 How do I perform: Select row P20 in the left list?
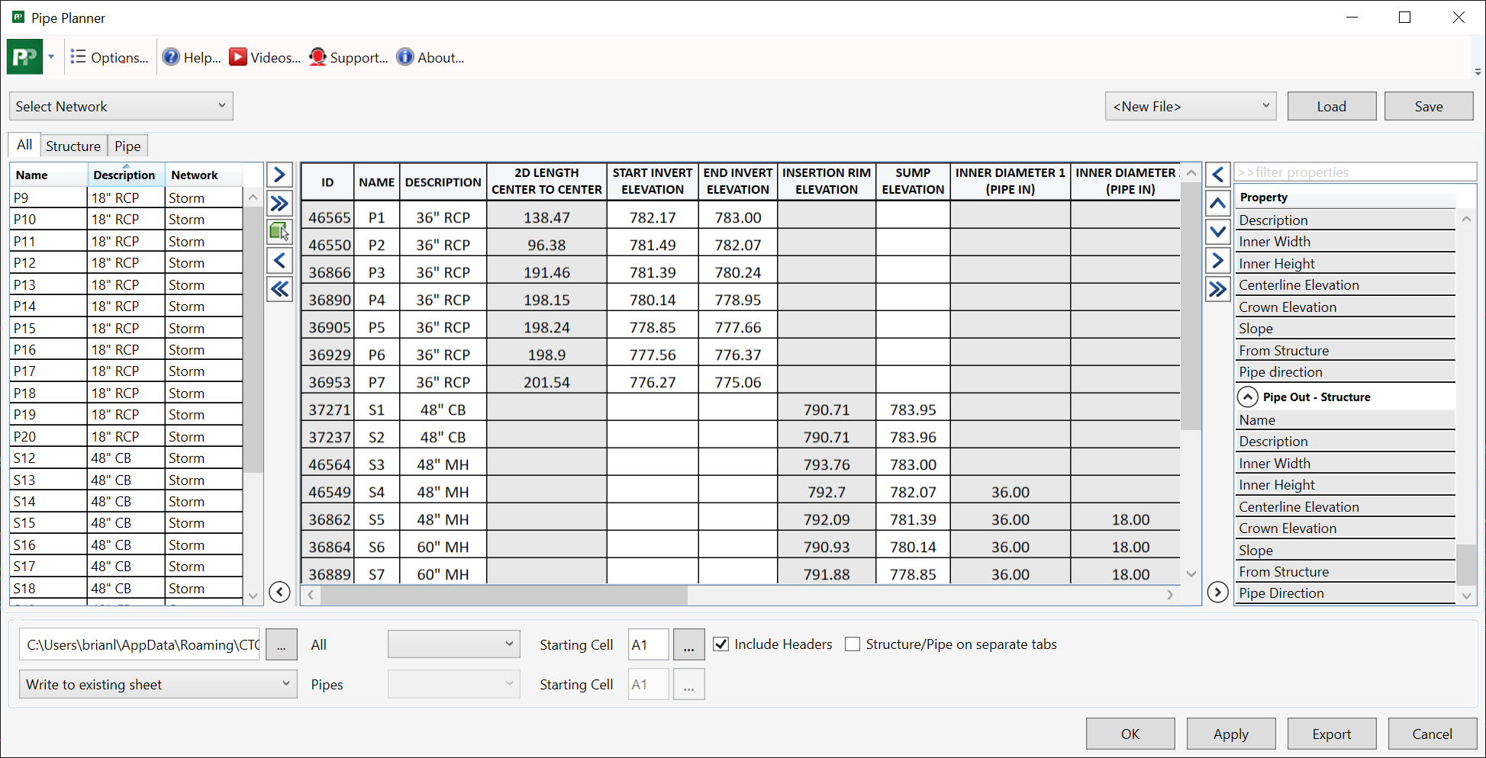tap(127, 436)
